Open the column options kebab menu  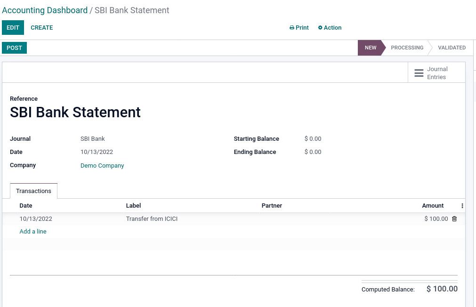[462, 206]
